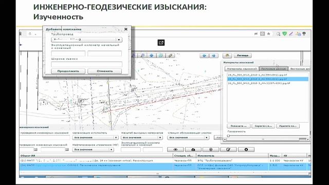
Task: Click filter panel's starting Эксплуатационный километр field
Action: coord(131,150)
